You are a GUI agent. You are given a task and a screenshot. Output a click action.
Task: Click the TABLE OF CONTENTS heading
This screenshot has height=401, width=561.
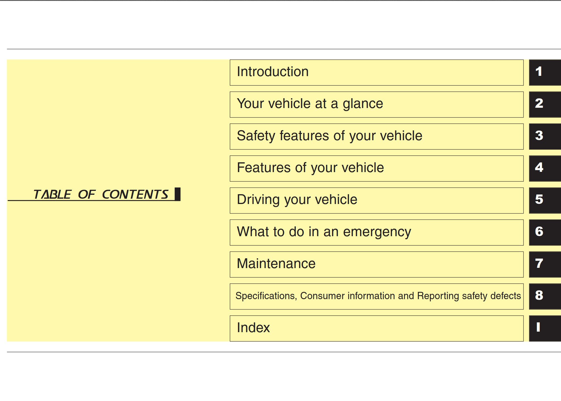click(x=101, y=194)
